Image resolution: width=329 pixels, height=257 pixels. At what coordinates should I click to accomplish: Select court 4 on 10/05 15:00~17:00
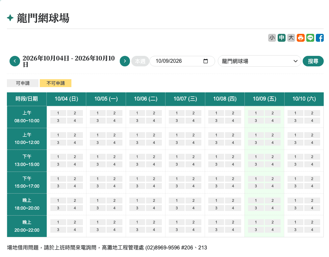coord(114,186)
